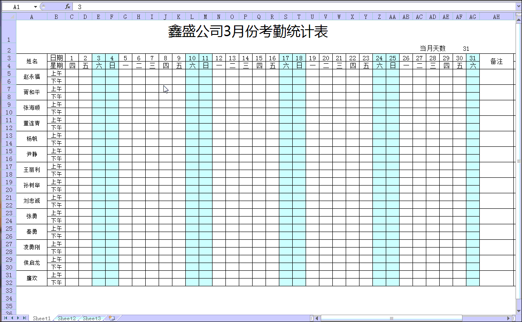Select row 1 header

pos(9,32)
